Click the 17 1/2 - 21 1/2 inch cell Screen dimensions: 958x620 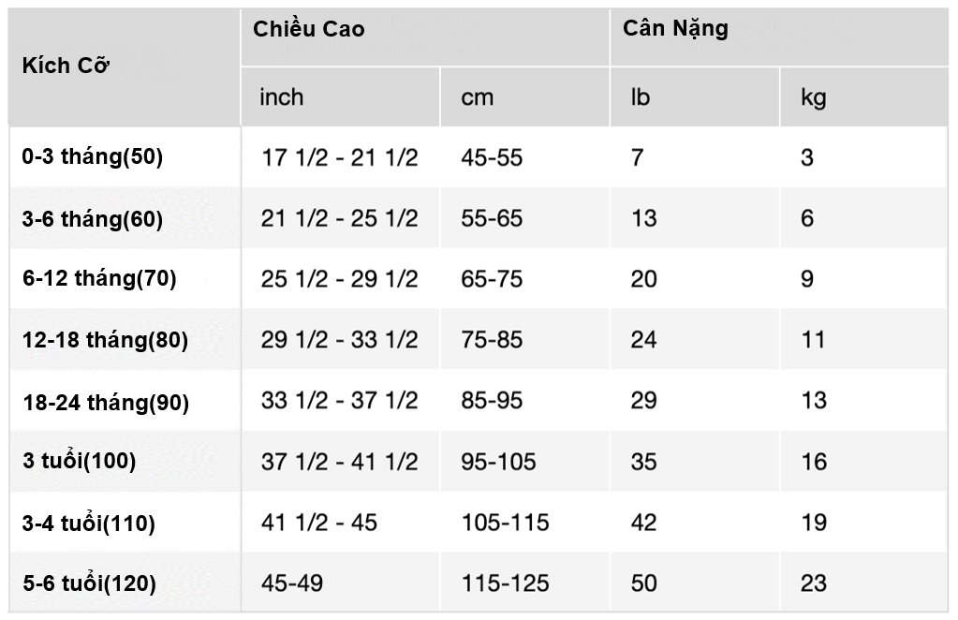click(x=339, y=157)
